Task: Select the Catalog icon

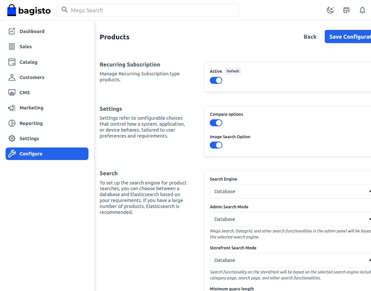Action: pyautogui.click(x=11, y=62)
